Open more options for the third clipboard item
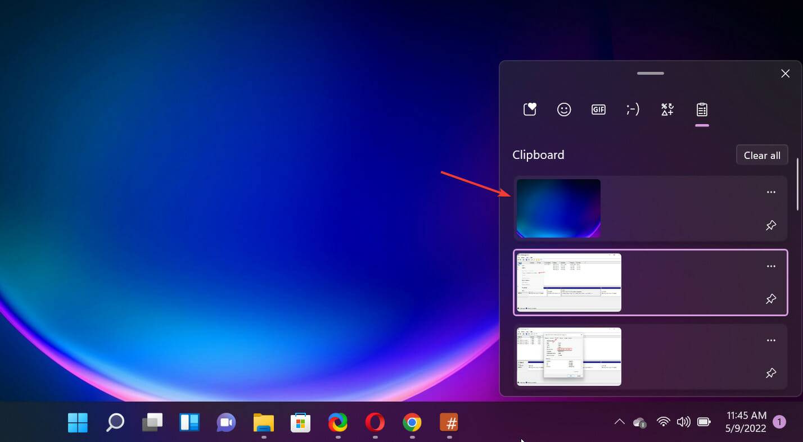The height and width of the screenshot is (442, 803). pyautogui.click(x=771, y=340)
